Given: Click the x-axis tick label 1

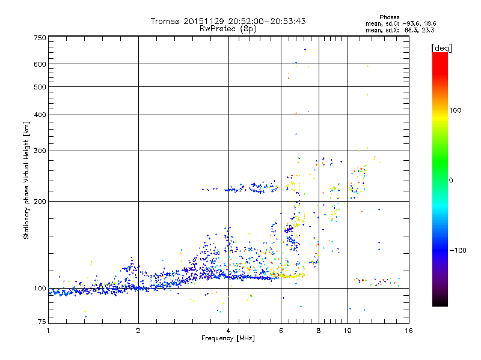Looking at the screenshot, I should coord(48,331).
